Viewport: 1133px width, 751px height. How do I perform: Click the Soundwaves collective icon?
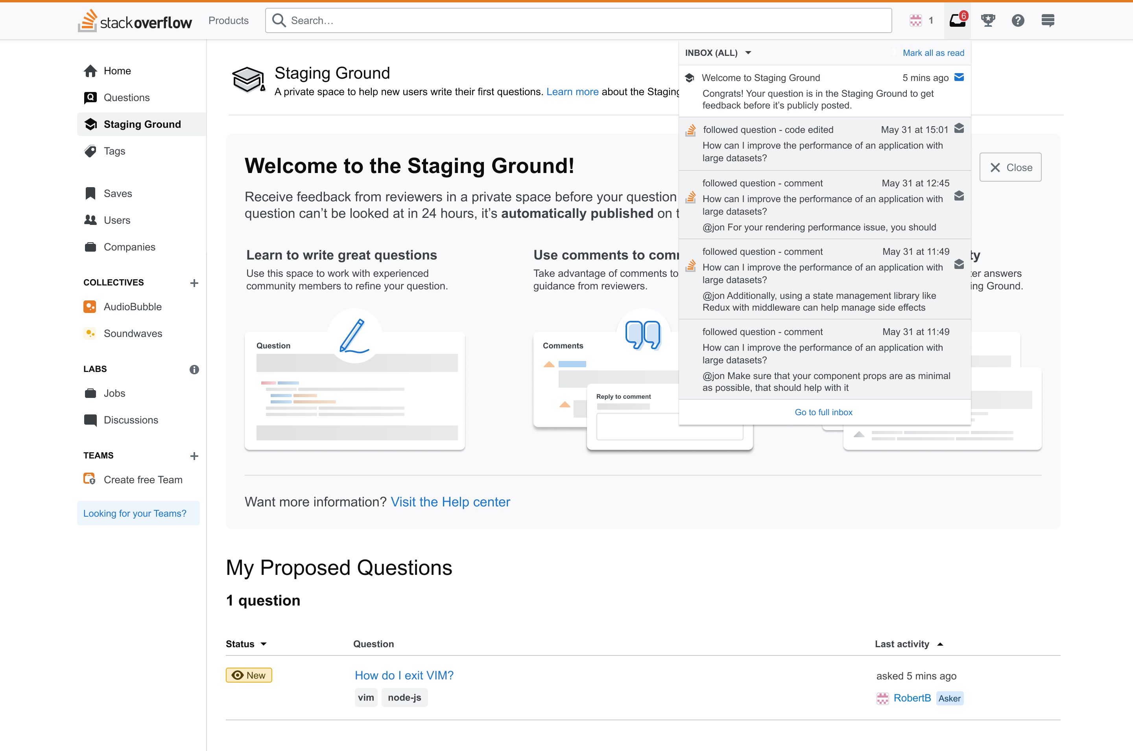click(90, 333)
